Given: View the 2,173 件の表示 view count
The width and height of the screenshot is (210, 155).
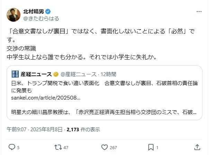Looking at the screenshot, I should coord(83,130).
